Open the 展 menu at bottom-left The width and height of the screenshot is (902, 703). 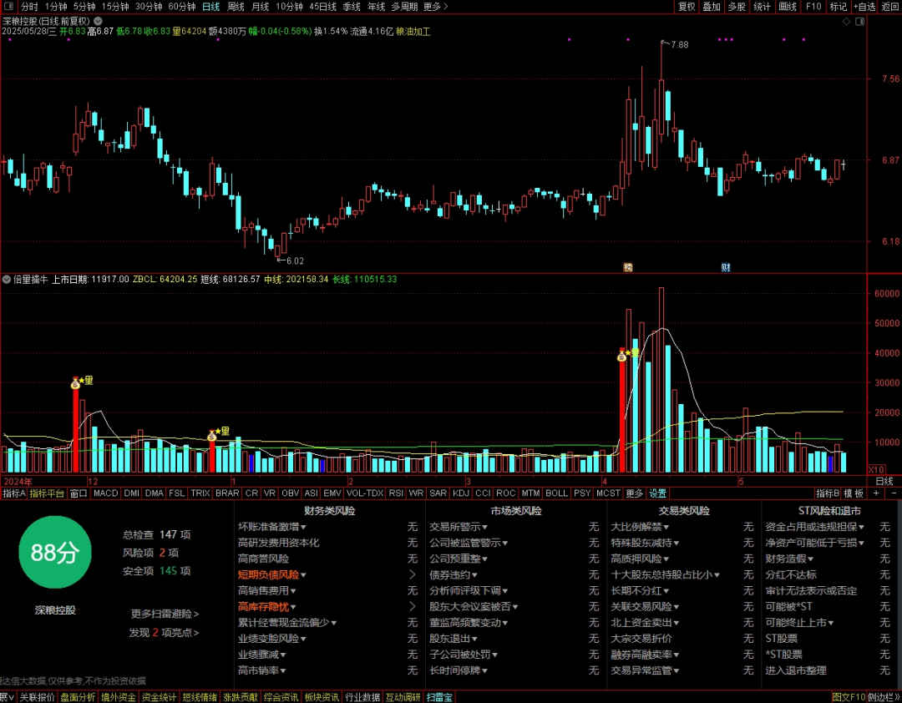pyautogui.click(x=8, y=697)
